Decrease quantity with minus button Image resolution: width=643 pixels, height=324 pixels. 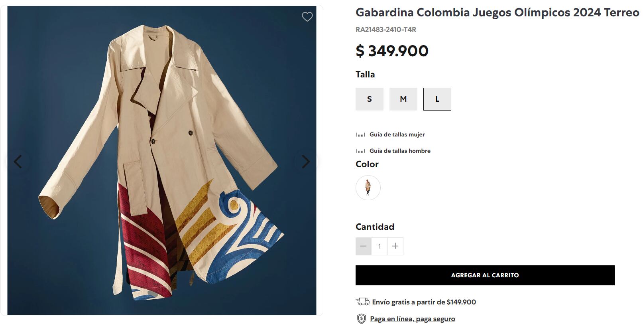click(363, 246)
